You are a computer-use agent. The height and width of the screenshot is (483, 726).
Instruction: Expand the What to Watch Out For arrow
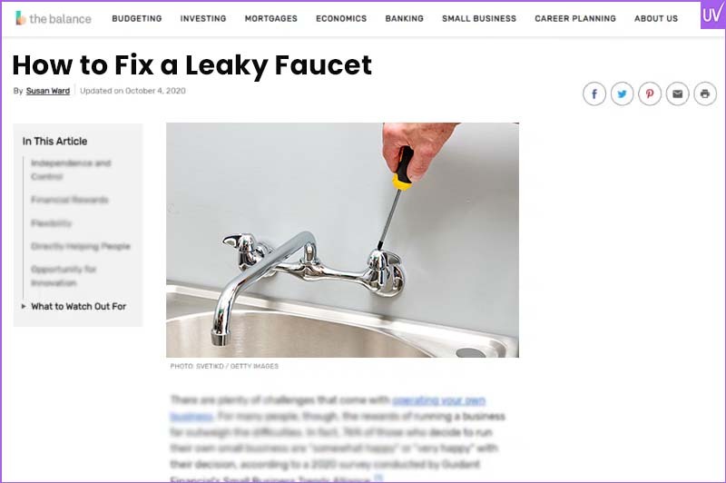click(x=24, y=306)
